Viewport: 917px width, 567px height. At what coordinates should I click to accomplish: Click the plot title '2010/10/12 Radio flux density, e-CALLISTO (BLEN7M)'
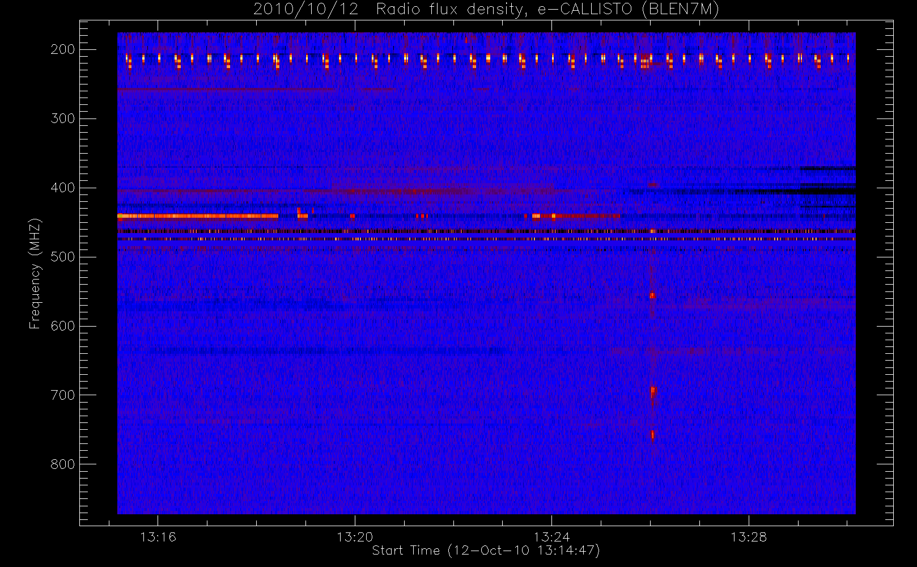486,10
